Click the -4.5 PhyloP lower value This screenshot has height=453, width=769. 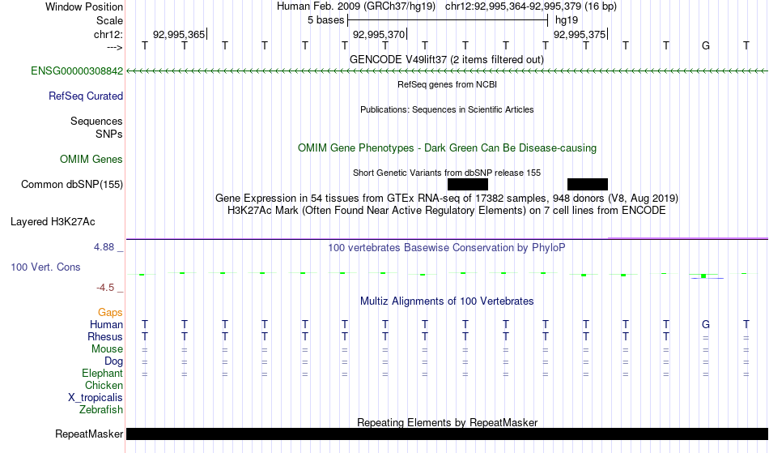[x=105, y=288]
